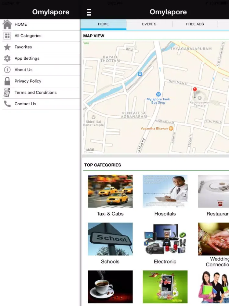The height and width of the screenshot is (306, 229).
Task: Tap the Kapaleeswar Temple marker
Action: [x=199, y=98]
